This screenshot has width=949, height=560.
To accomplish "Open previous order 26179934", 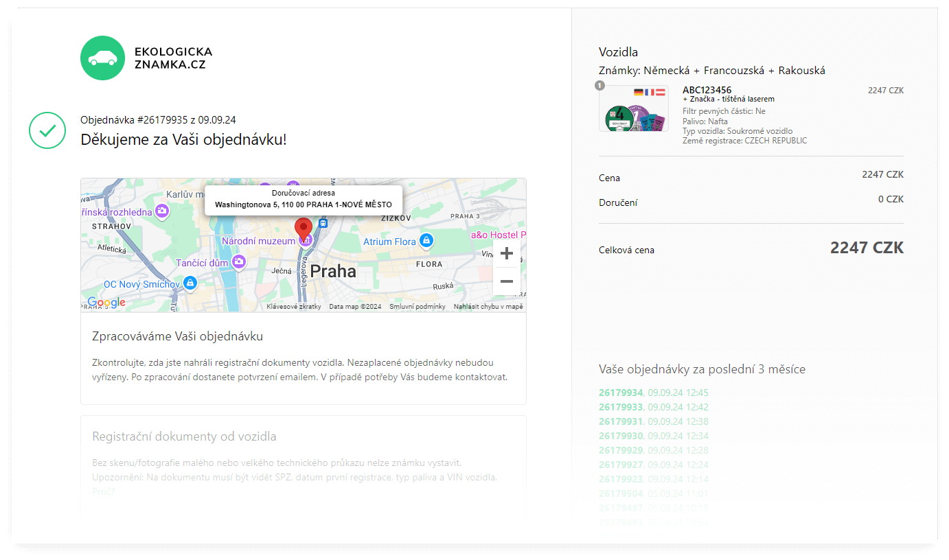I will click(621, 393).
